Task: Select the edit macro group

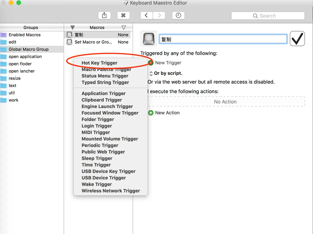Action: 32,42
